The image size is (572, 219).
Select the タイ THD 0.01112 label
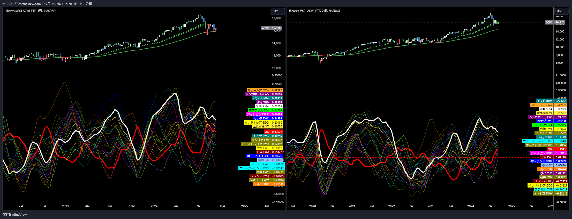tap(553, 173)
